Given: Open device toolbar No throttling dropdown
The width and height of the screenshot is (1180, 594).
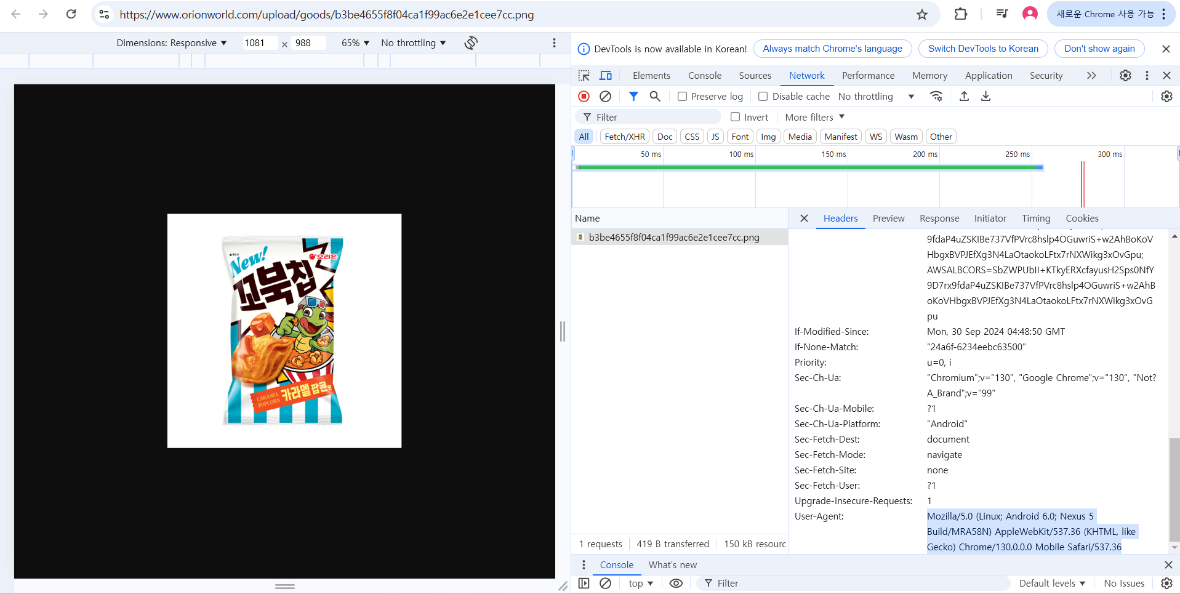Looking at the screenshot, I should (413, 42).
